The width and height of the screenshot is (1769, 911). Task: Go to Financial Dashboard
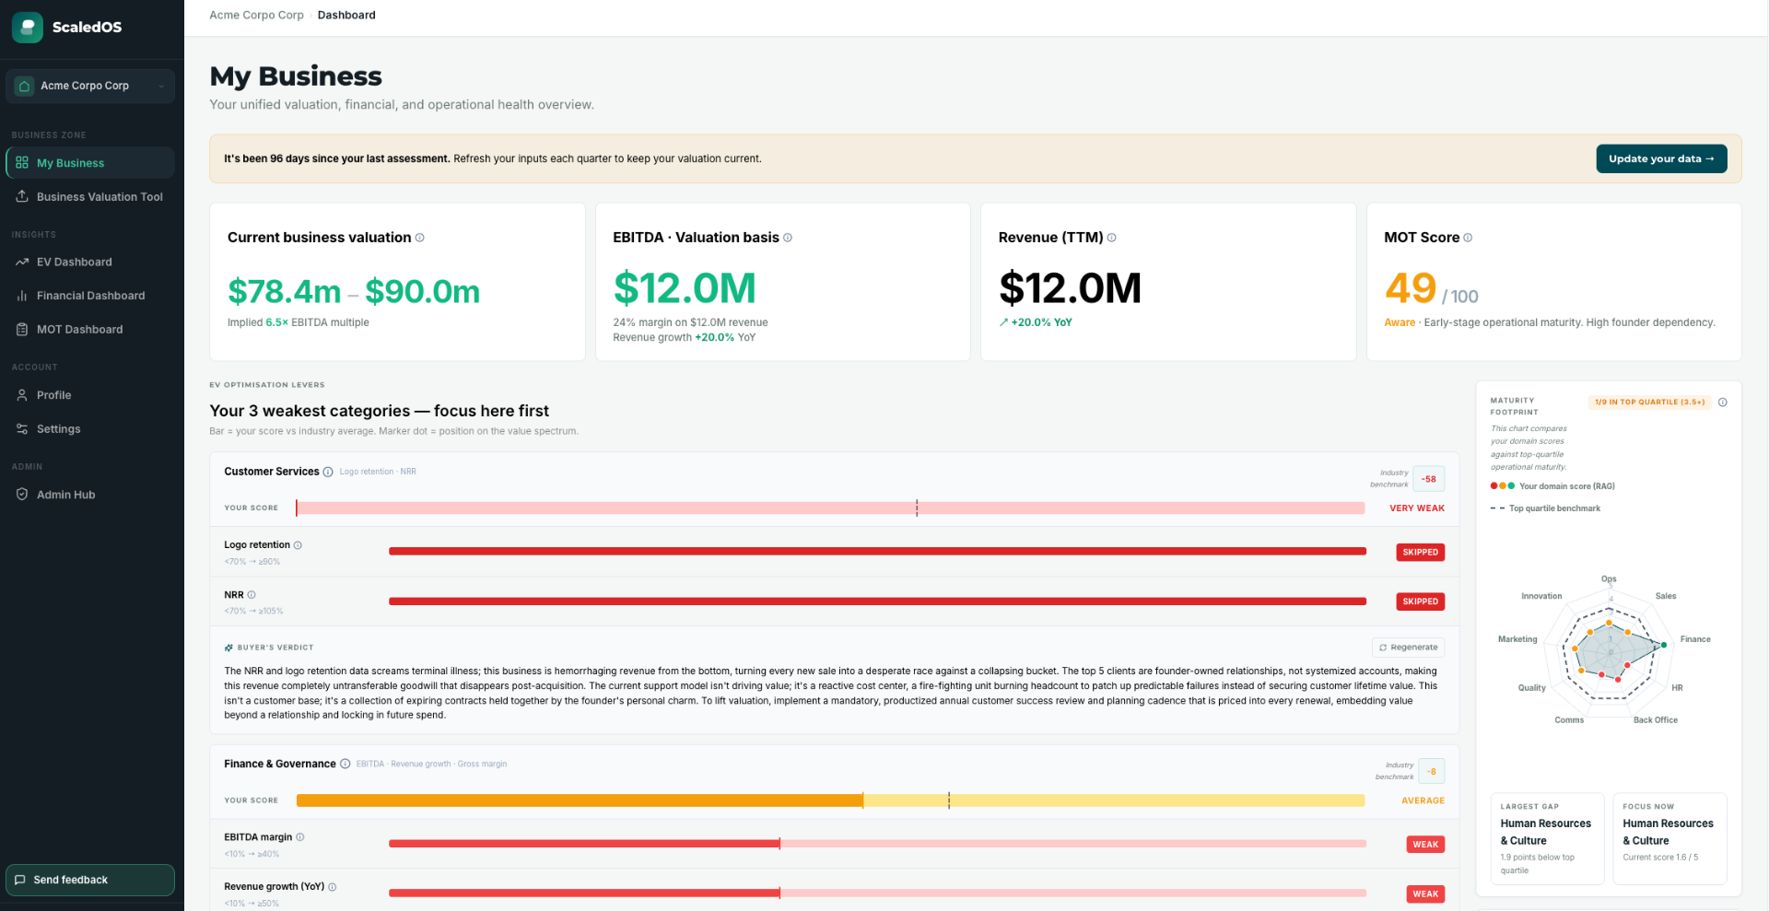(90, 296)
